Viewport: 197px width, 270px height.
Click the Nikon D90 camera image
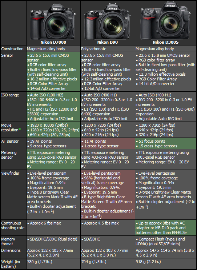108,22
